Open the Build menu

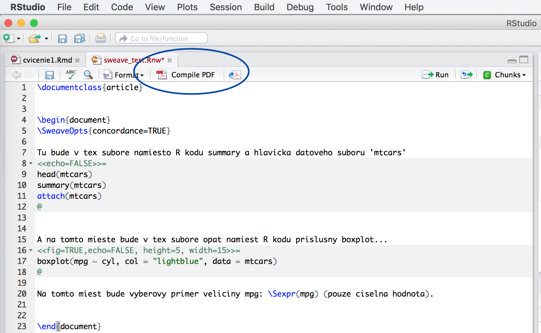[264, 7]
